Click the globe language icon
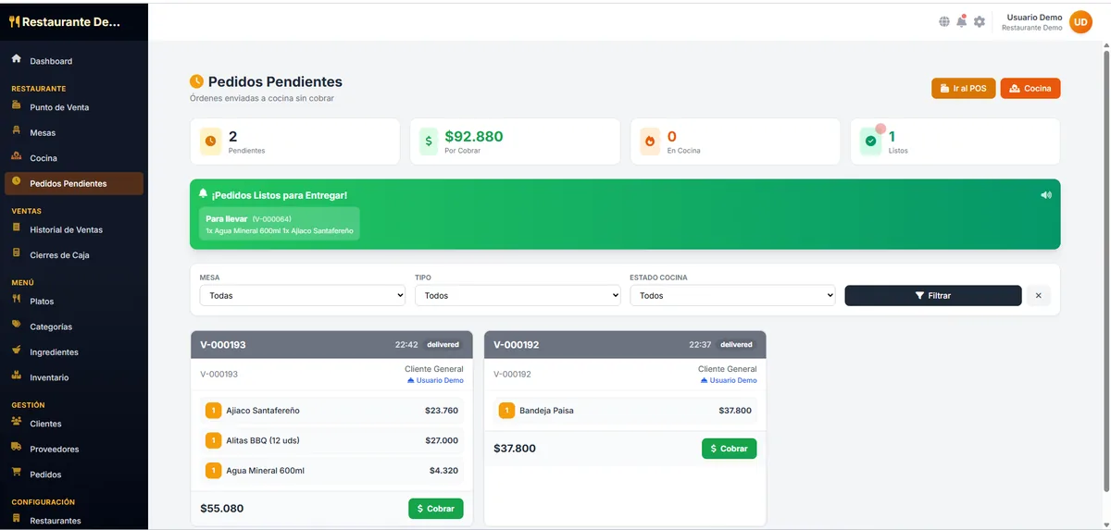1111x530 pixels. (x=944, y=21)
